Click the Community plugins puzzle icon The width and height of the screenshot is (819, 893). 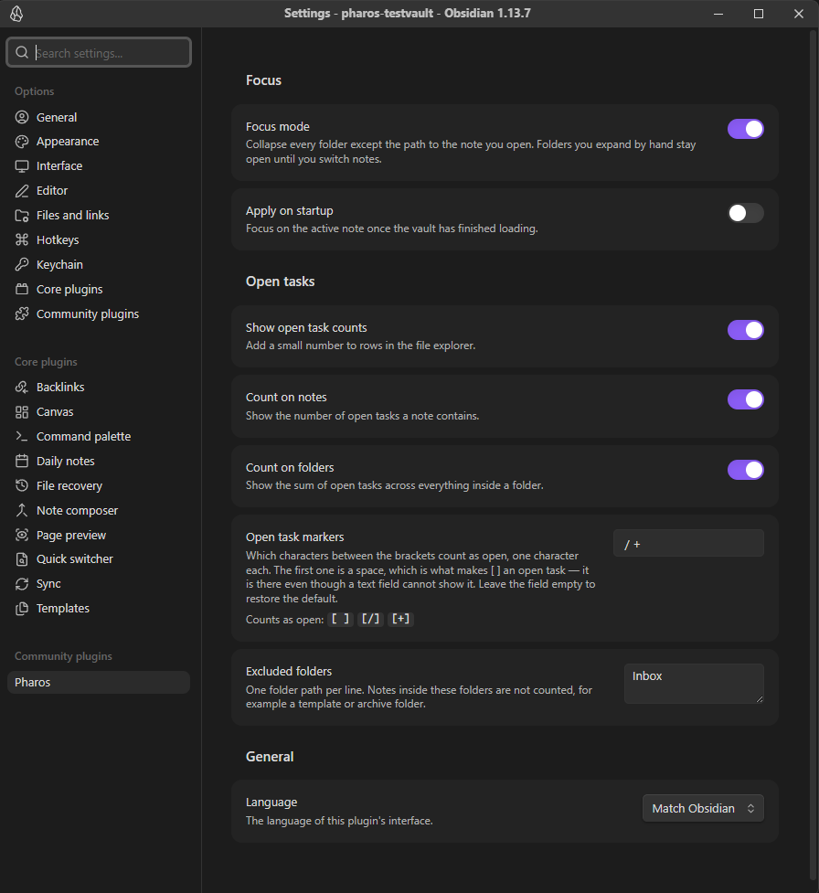coord(22,314)
